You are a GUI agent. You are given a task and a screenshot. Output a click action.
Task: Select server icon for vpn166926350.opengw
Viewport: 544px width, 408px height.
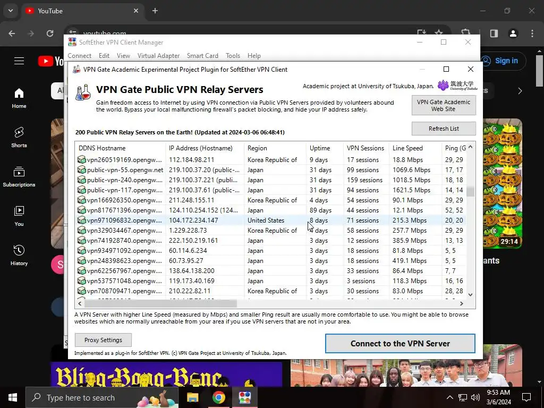81,200
